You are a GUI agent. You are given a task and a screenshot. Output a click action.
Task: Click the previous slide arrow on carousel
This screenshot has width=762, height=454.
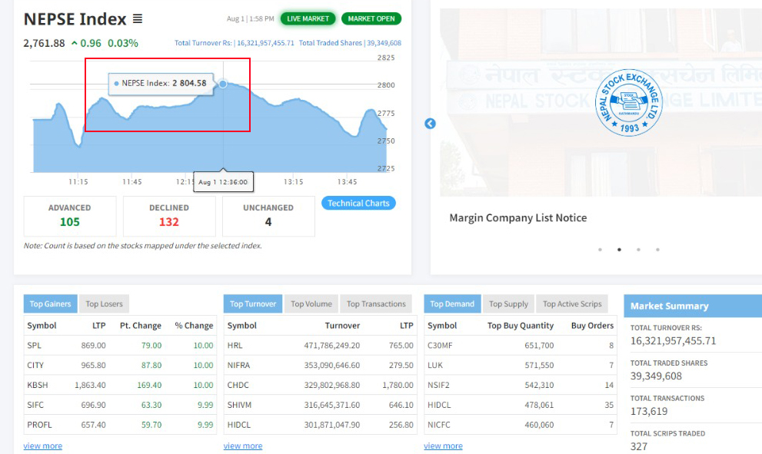[x=430, y=124]
